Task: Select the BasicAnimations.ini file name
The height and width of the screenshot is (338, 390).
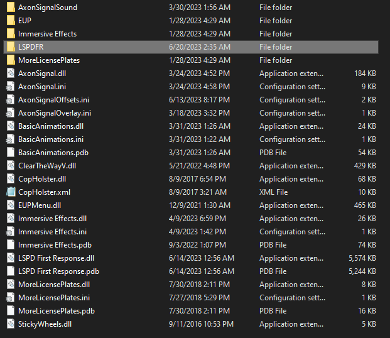Action: (51, 139)
